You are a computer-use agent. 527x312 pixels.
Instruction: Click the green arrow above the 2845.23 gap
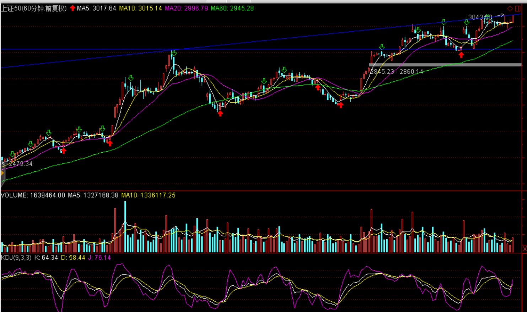coord(382,47)
